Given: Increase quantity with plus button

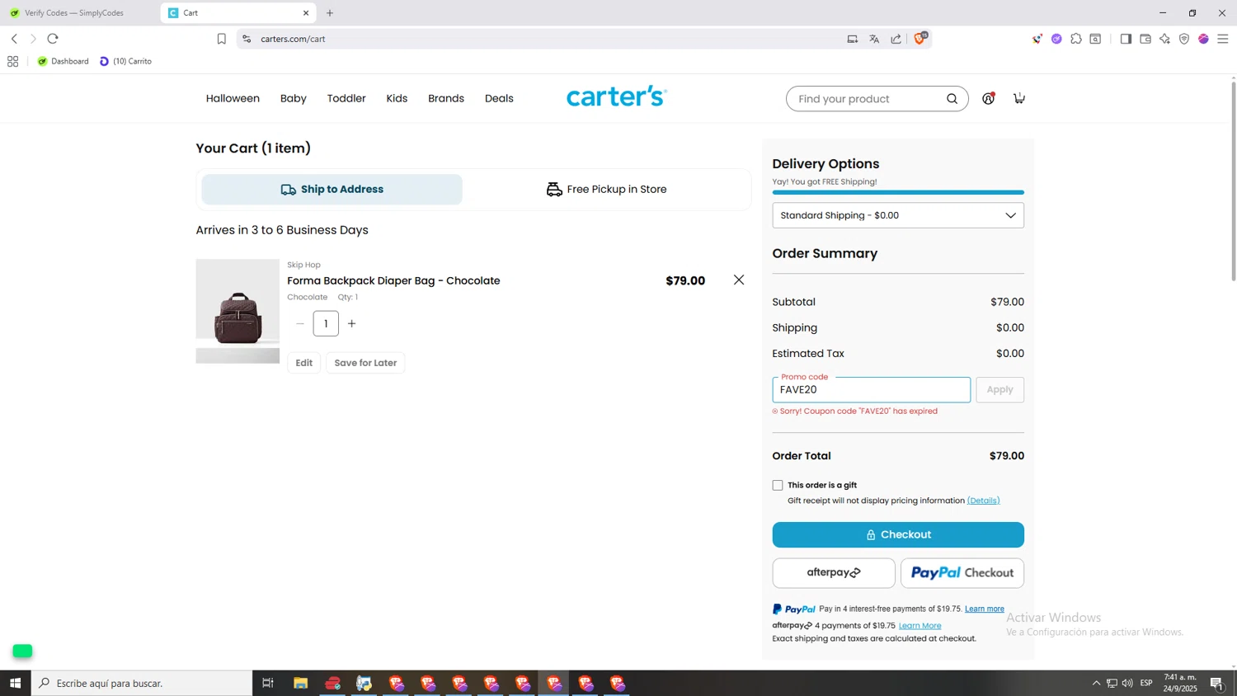Looking at the screenshot, I should click(x=352, y=323).
